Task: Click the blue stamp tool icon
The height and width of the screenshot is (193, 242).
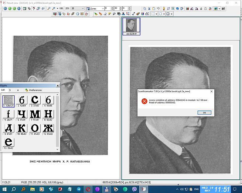Action: click(123, 14)
